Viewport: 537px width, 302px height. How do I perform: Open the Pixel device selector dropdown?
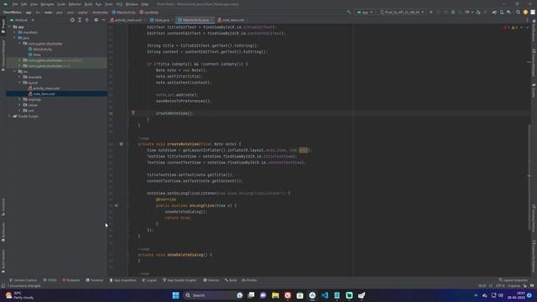pos(402,12)
